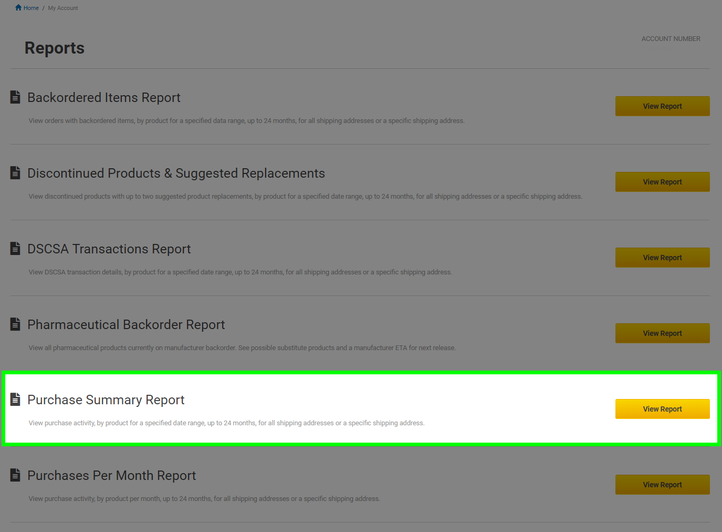View the Purchase Summary Report
The height and width of the screenshot is (532, 722).
pos(662,409)
